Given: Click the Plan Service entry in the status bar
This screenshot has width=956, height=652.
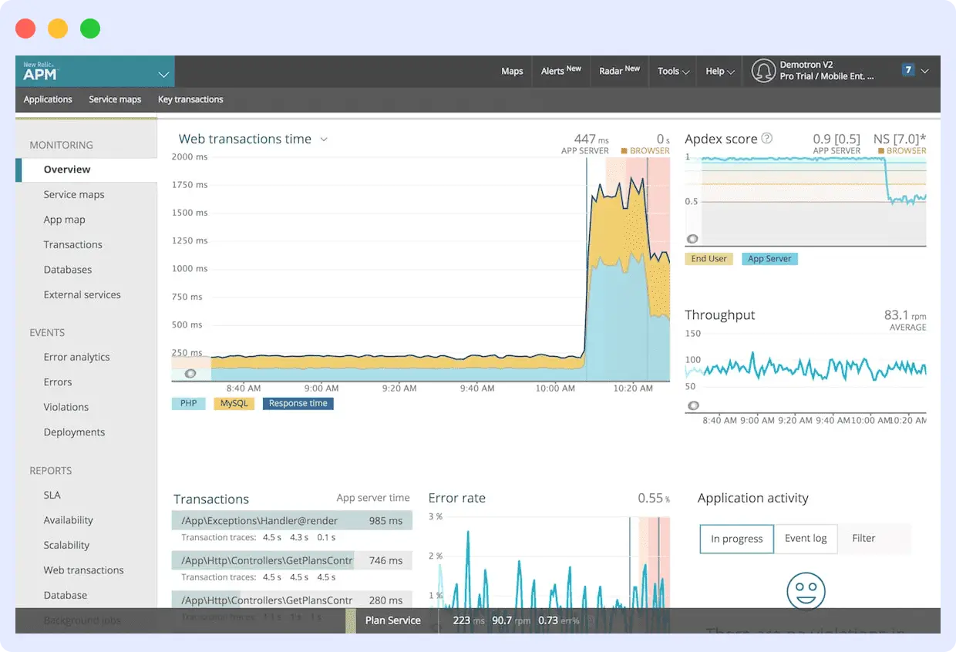Looking at the screenshot, I should click(x=393, y=620).
